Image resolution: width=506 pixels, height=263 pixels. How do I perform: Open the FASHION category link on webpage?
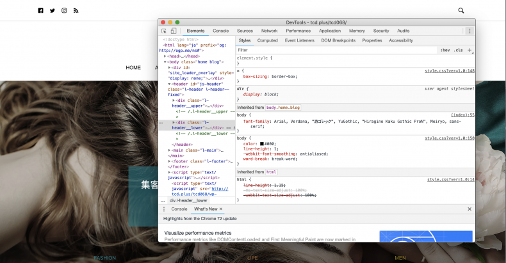[x=104, y=258]
